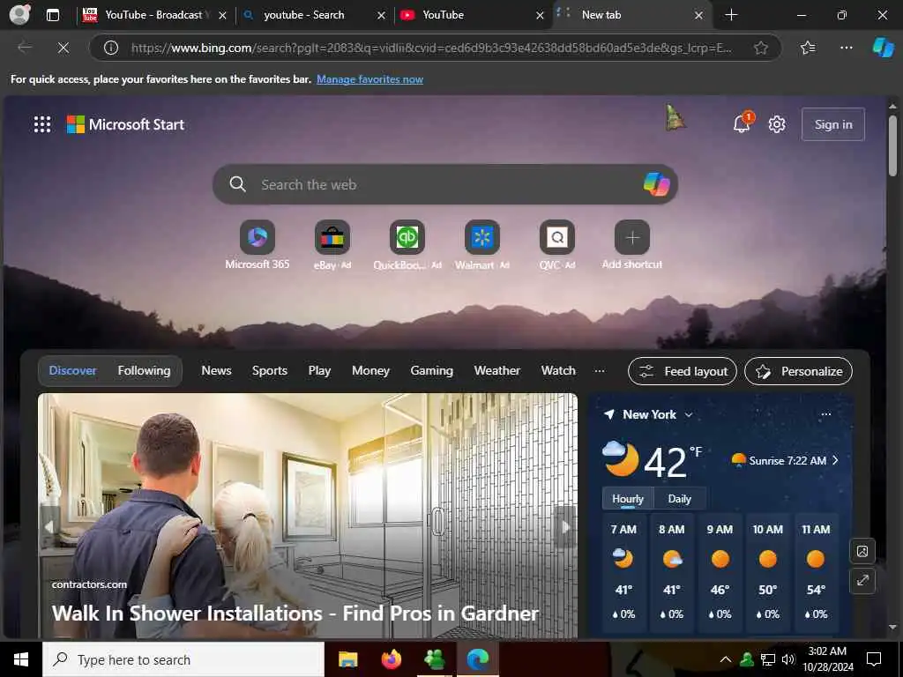
Task: Open the Sports category
Action: click(270, 371)
